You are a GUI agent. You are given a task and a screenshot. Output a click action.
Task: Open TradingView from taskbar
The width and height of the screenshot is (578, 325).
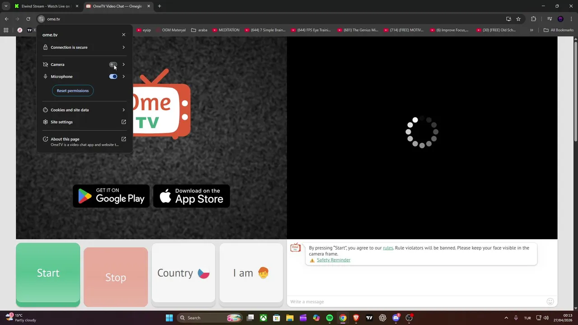point(369,318)
